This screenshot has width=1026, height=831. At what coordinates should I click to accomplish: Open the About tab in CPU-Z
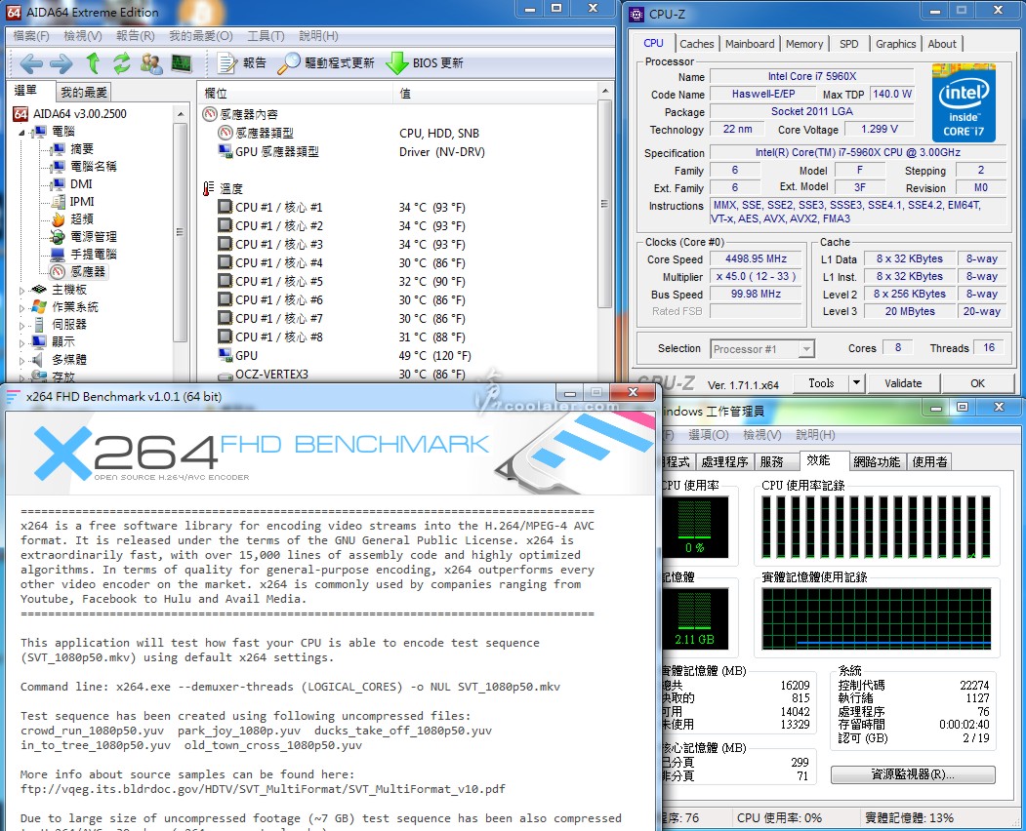pos(942,44)
